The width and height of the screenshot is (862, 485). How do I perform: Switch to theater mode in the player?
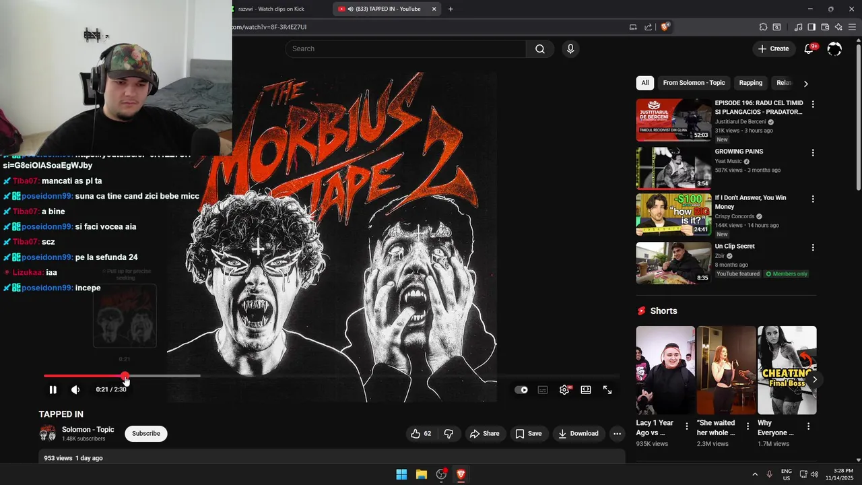coord(586,389)
